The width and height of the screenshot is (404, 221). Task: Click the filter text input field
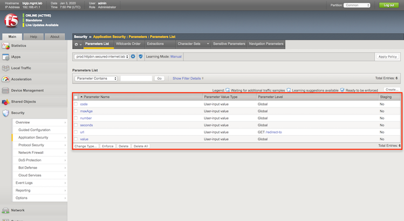[136, 79]
